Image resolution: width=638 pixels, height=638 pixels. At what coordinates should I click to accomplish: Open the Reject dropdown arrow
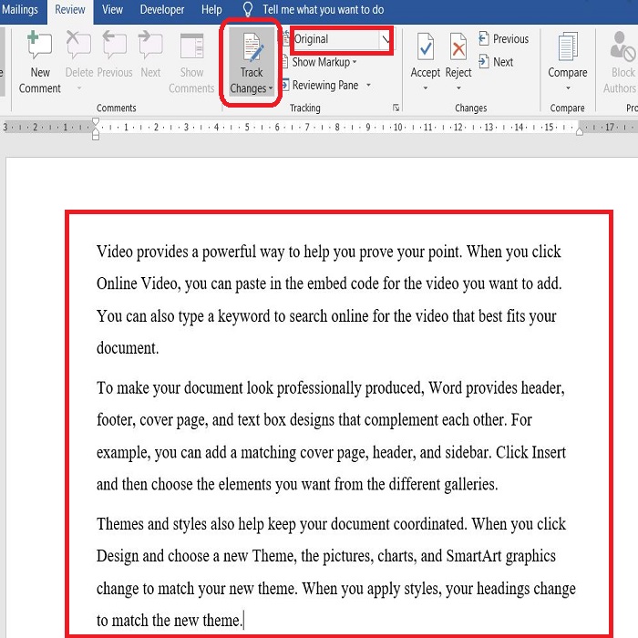pyautogui.click(x=458, y=87)
